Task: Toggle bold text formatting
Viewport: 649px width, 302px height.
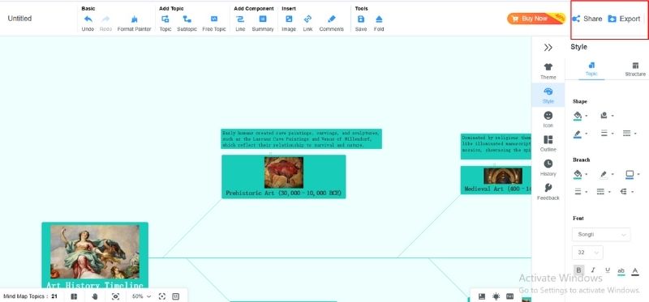Action: click(578, 270)
